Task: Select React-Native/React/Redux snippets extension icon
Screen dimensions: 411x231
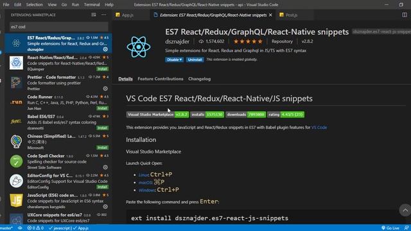Action: 16,63
